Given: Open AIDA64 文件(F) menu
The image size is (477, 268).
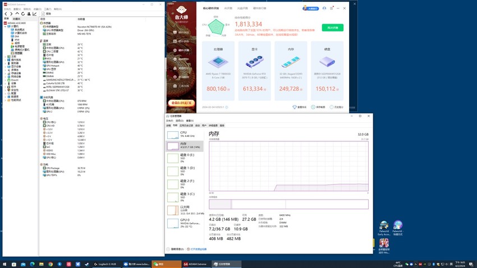Looking at the screenshot, I should pos(7,9).
